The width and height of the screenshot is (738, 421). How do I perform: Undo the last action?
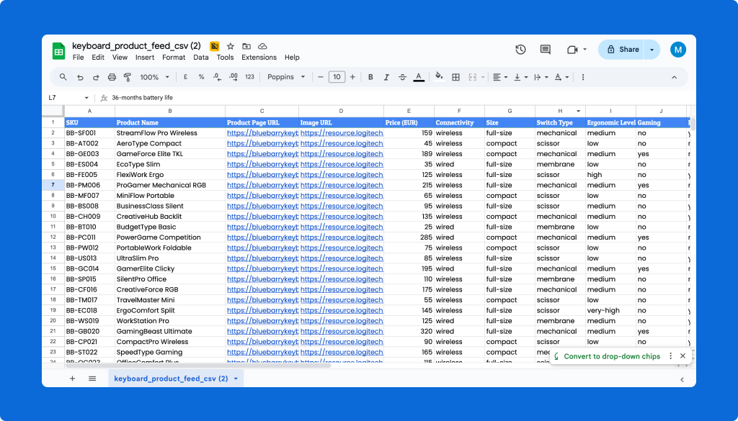coord(79,77)
